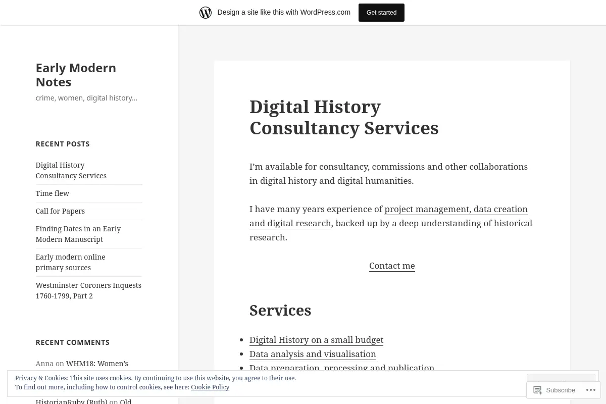Open the Time flew recent post
The width and height of the screenshot is (606, 404).
click(x=52, y=193)
